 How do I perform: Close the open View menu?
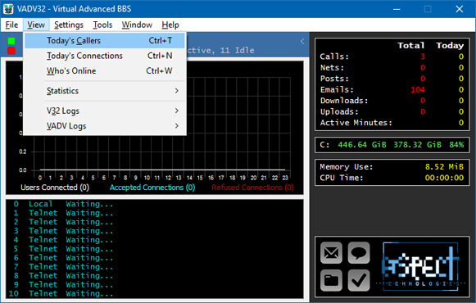tap(36, 25)
